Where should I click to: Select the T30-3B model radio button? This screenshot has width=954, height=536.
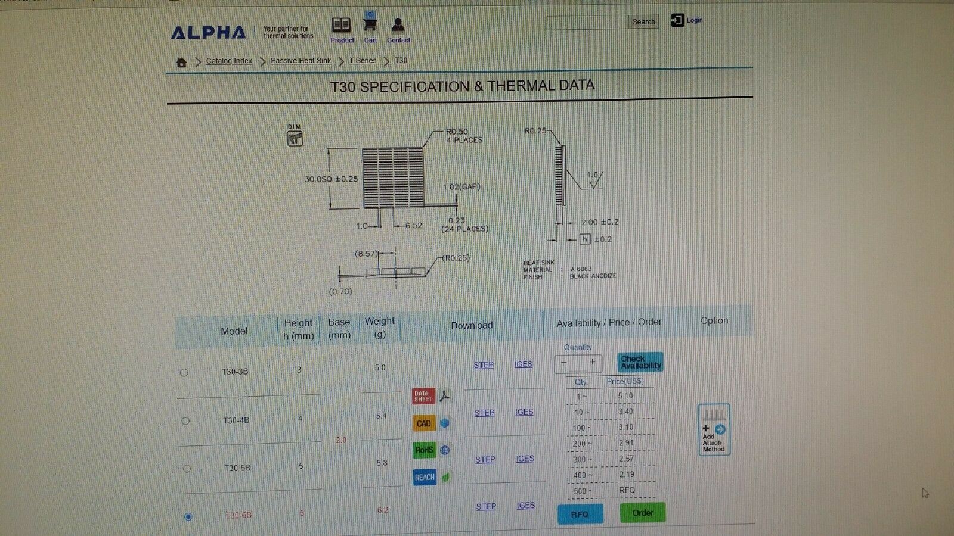(x=184, y=373)
